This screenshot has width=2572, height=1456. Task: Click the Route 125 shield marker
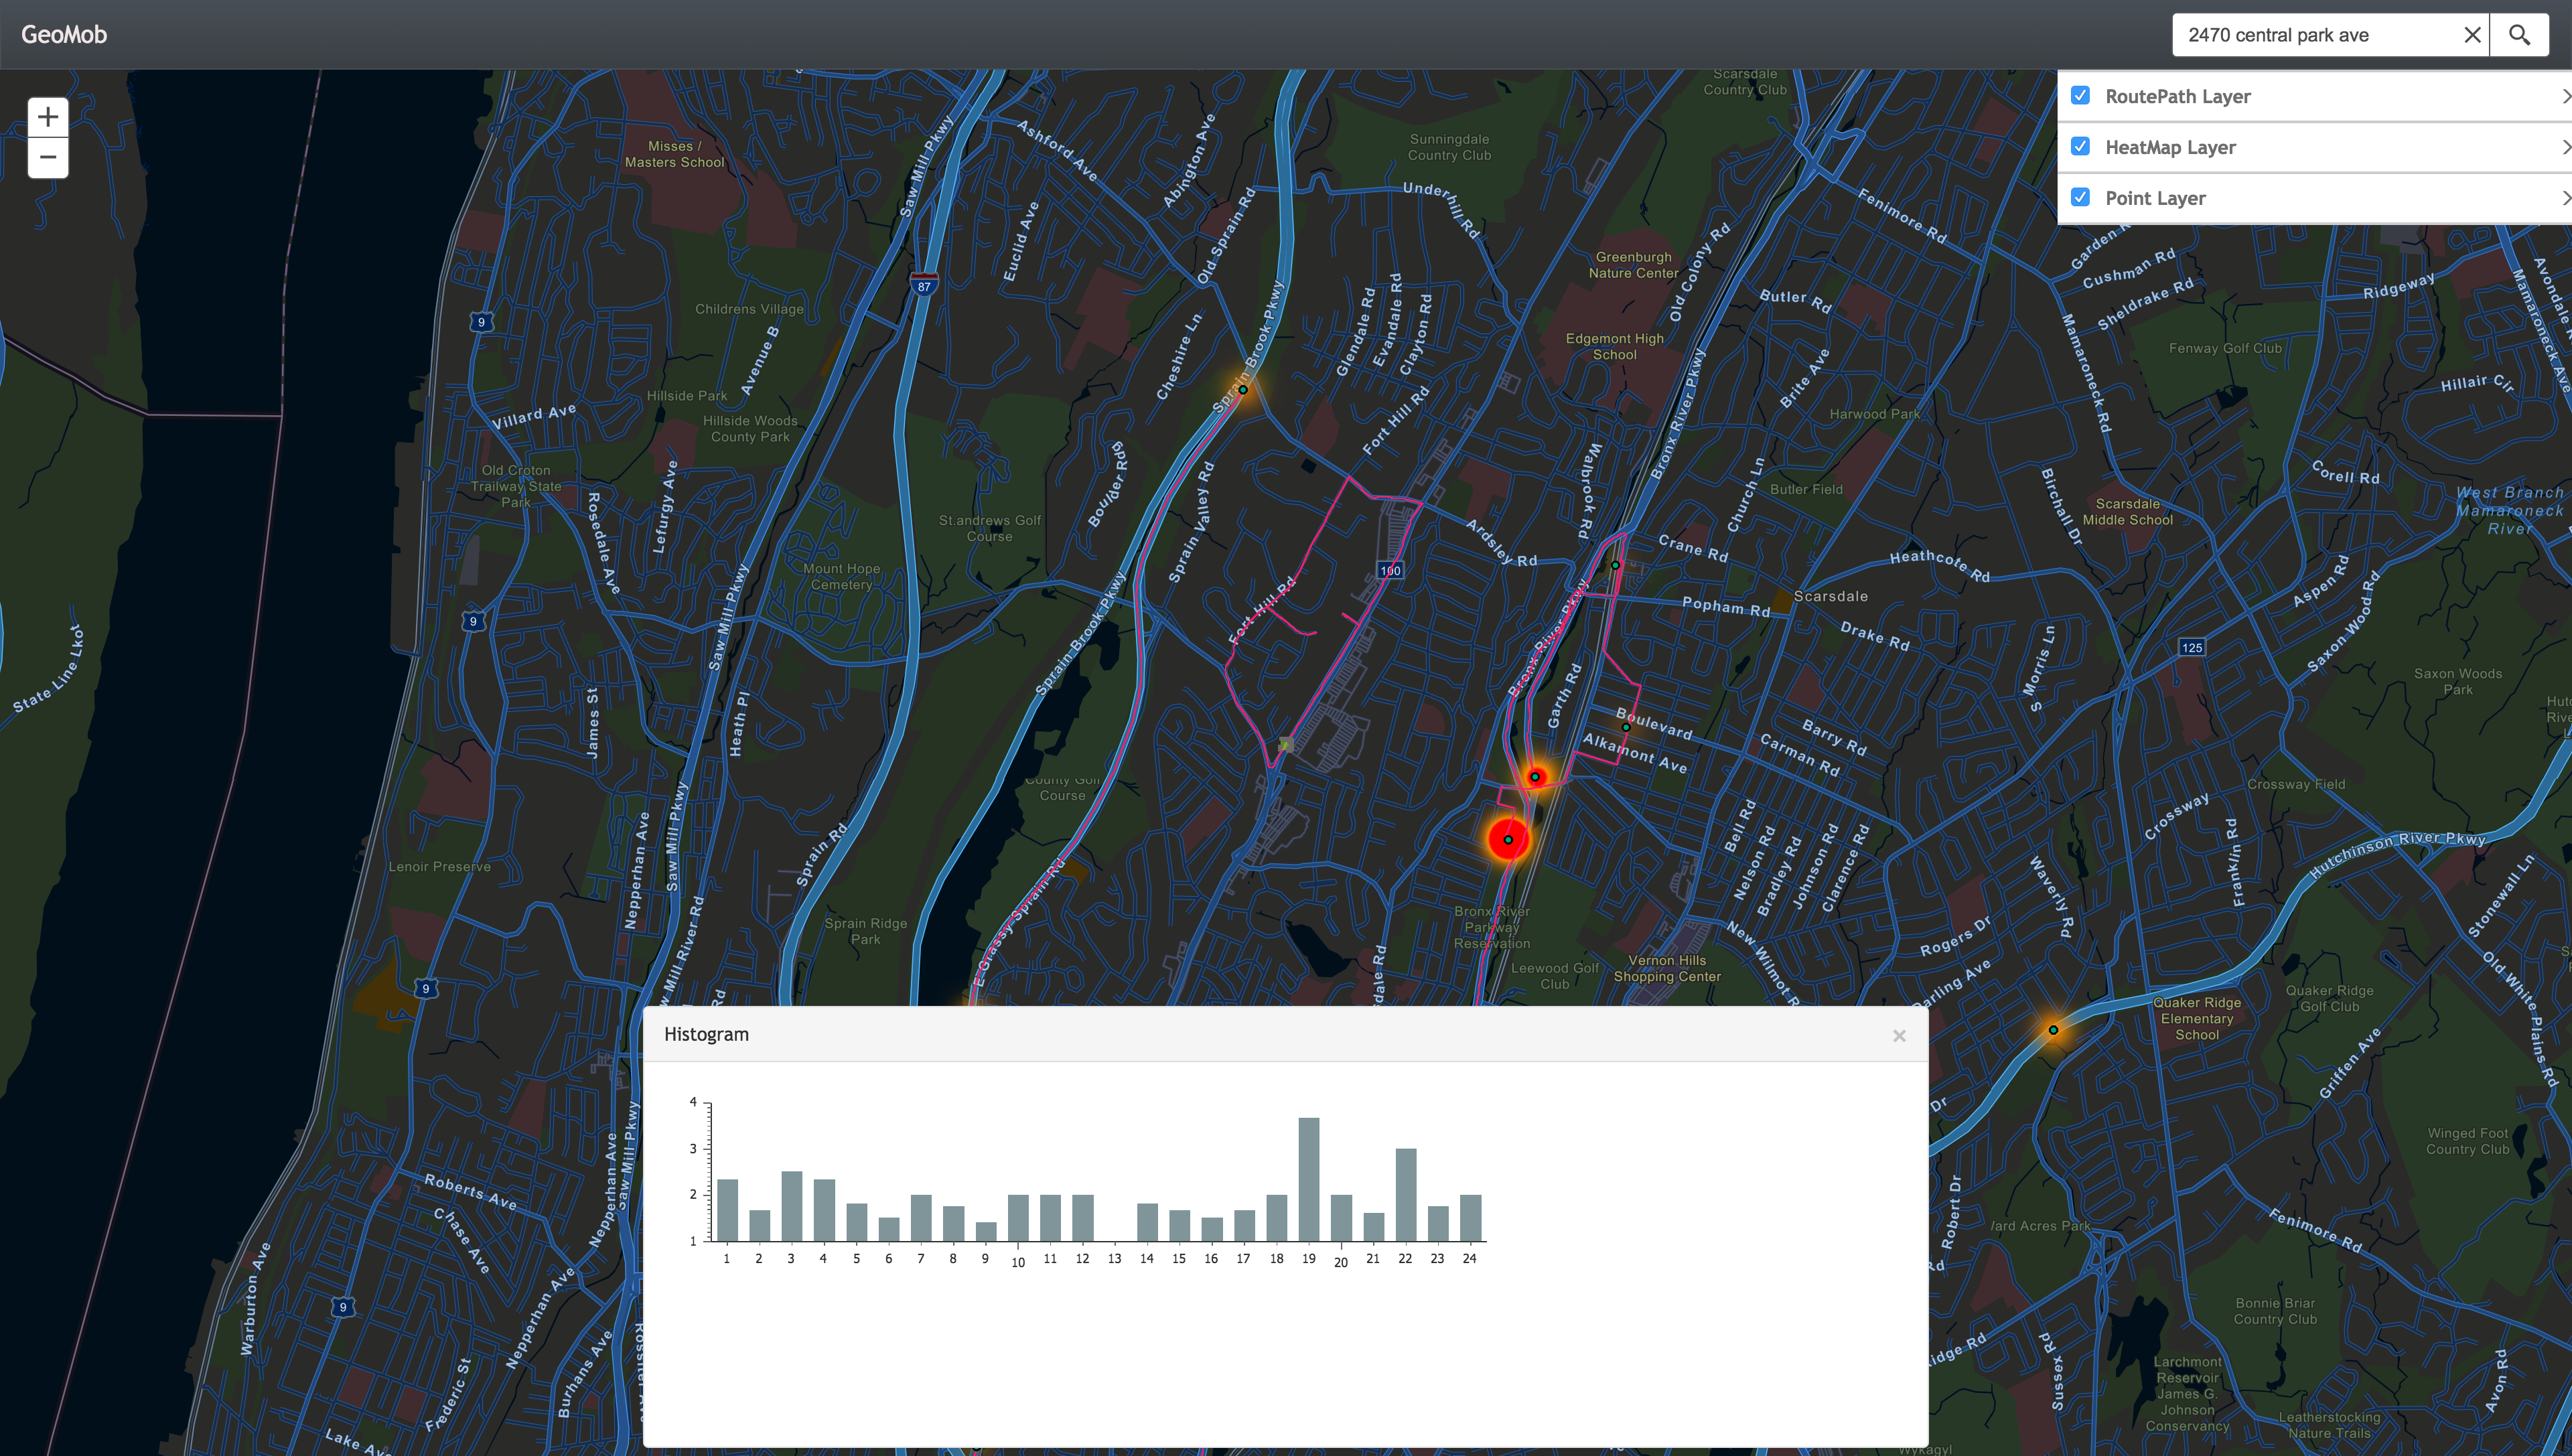click(x=2192, y=647)
